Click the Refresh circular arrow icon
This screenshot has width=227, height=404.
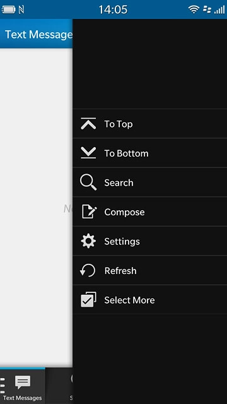pyautogui.click(x=88, y=271)
